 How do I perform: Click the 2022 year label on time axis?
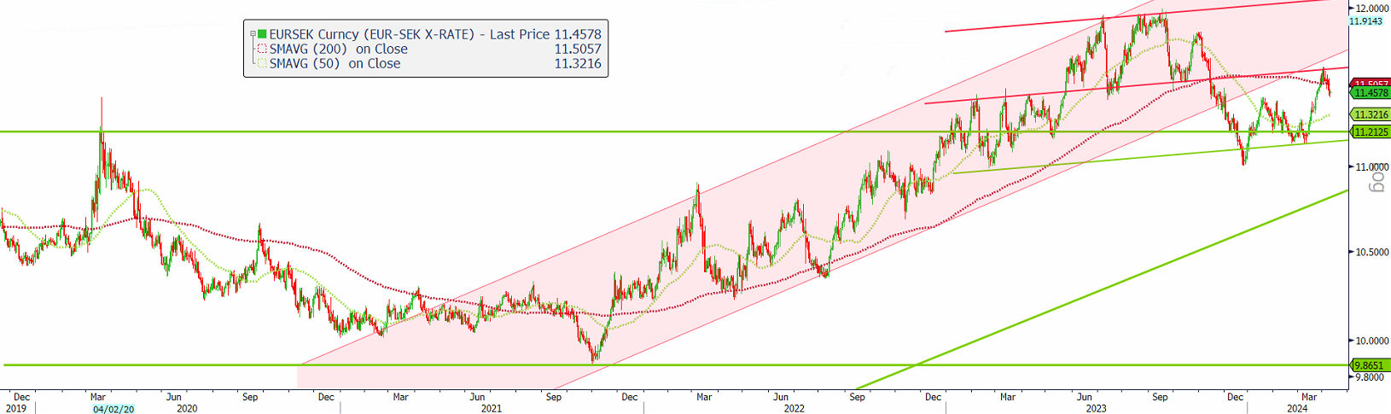coord(794,409)
